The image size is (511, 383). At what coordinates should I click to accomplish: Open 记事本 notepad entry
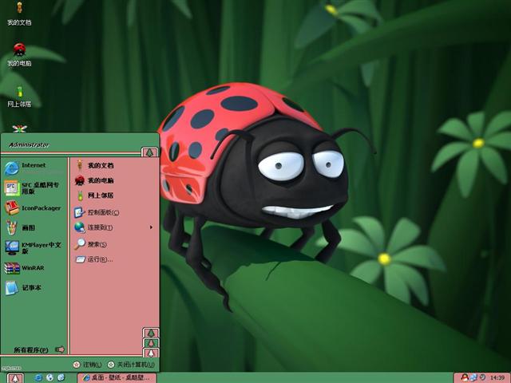click(34, 287)
